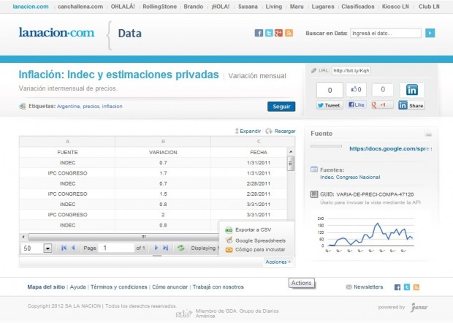Open OHLALÁ! top link
The width and height of the screenshot is (453, 323).
[123, 7]
